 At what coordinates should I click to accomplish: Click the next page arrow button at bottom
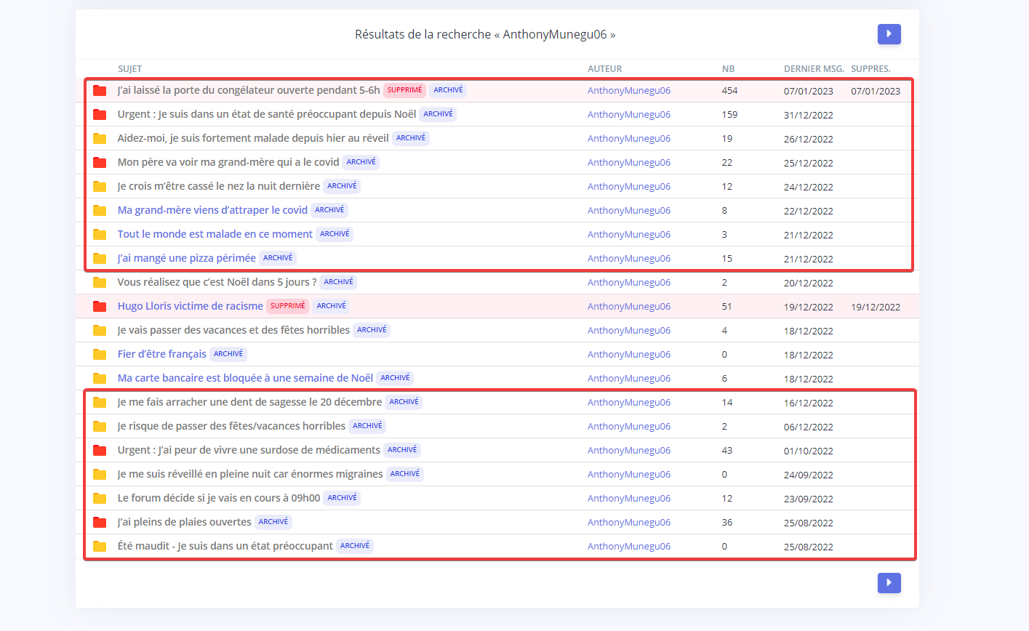coord(889,583)
